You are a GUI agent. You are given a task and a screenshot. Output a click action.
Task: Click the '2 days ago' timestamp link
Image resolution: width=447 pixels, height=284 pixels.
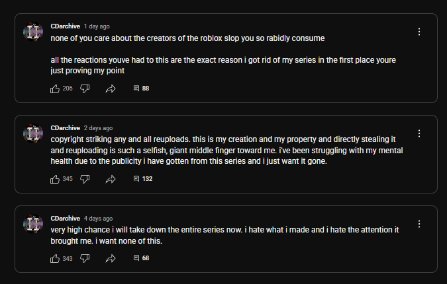98,128
